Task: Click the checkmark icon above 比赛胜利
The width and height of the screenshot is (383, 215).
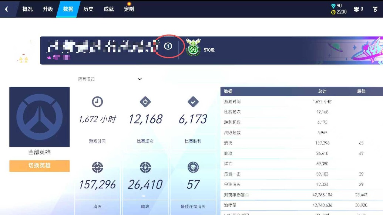Action: pyautogui.click(x=193, y=103)
